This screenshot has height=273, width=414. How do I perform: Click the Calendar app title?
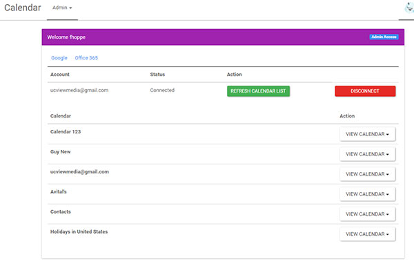pyautogui.click(x=23, y=8)
